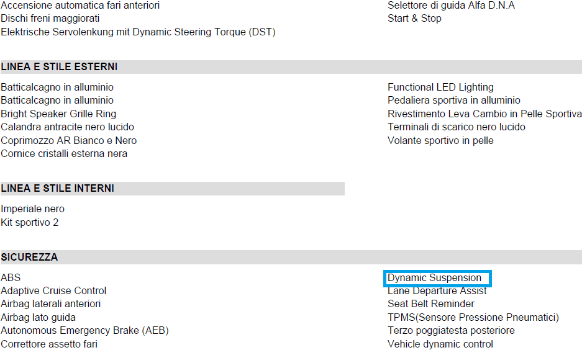Click TPMS(Sensore Pressione Pneumatici) entry

473,317
